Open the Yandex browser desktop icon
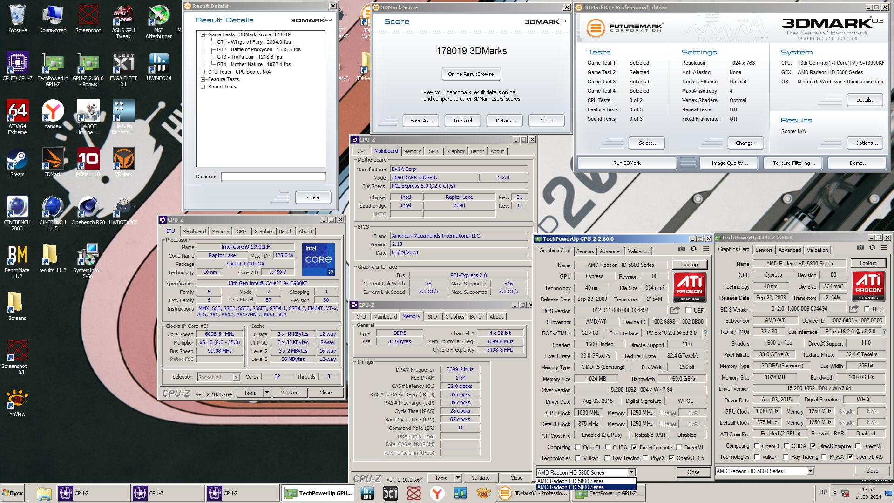 click(53, 115)
